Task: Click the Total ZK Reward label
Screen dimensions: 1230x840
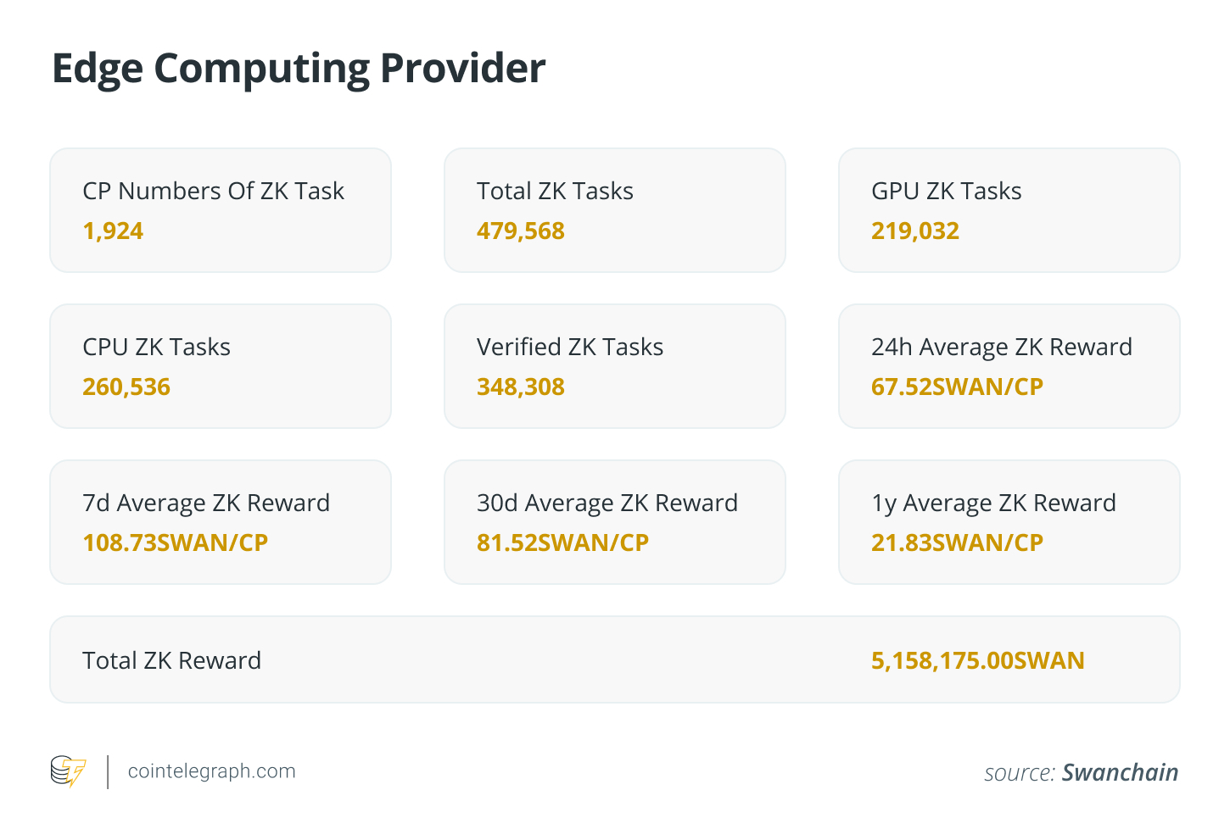Action: click(x=172, y=660)
